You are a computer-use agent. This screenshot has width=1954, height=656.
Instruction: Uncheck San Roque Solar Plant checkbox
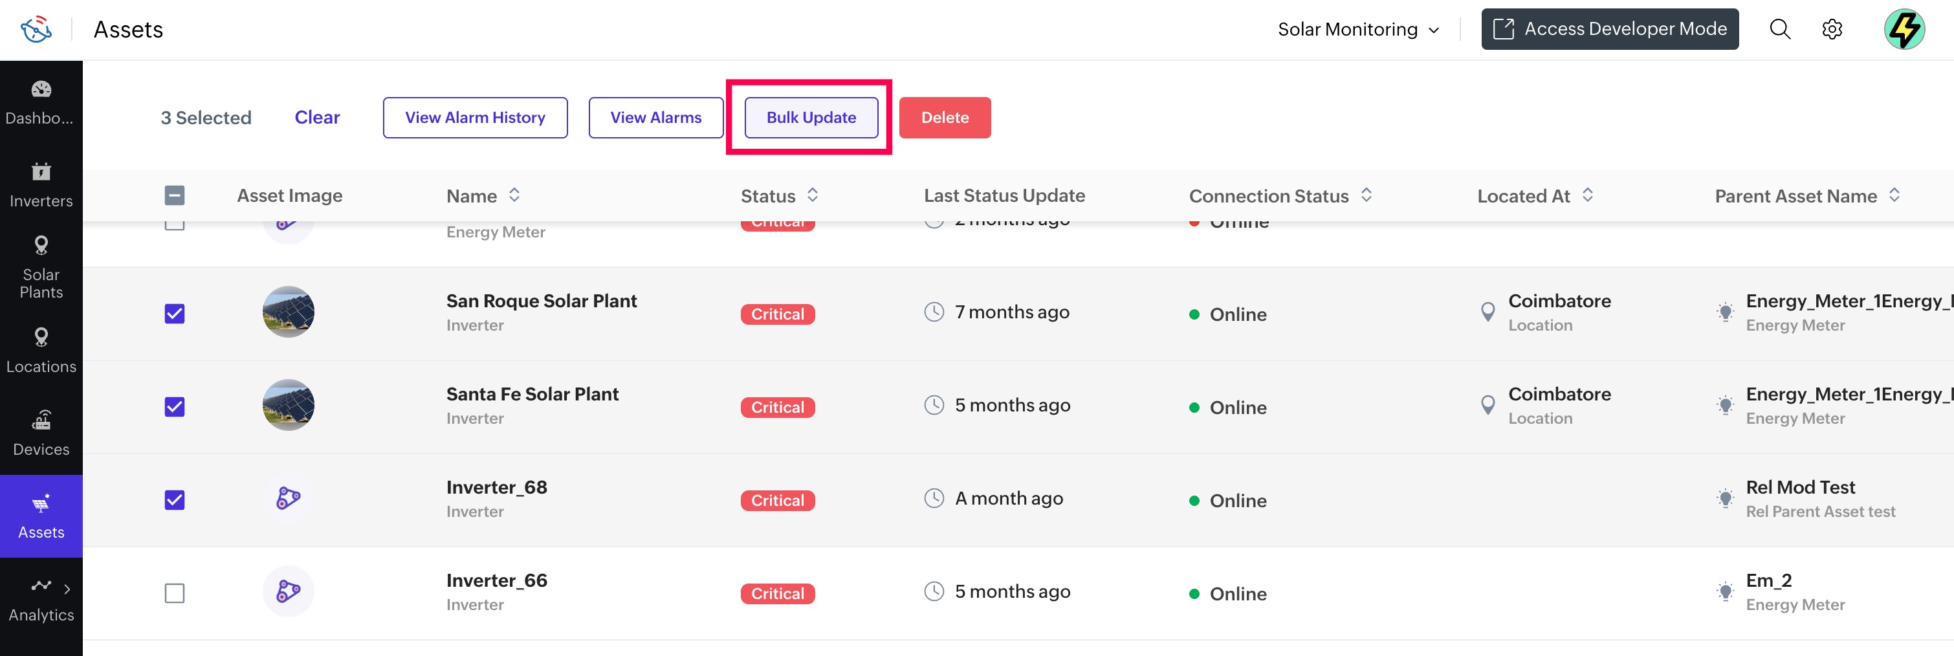175,314
